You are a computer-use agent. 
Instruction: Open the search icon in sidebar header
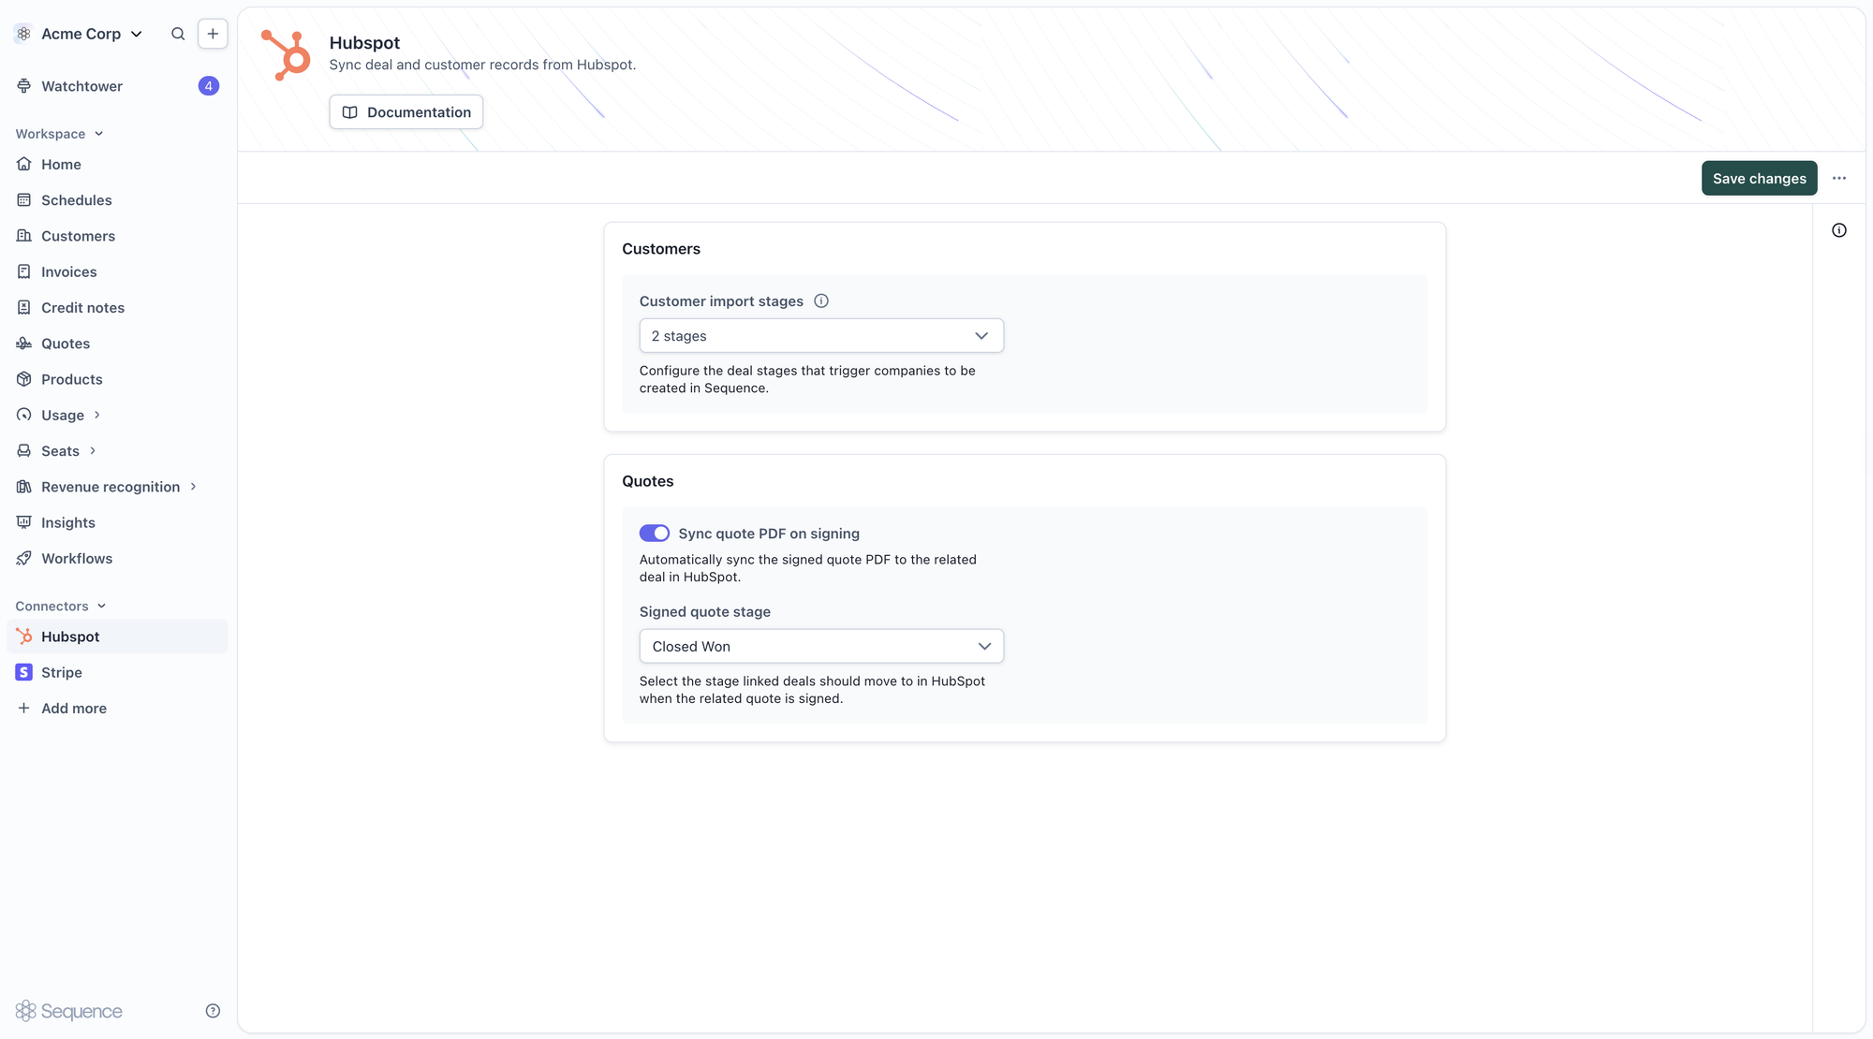point(178,34)
